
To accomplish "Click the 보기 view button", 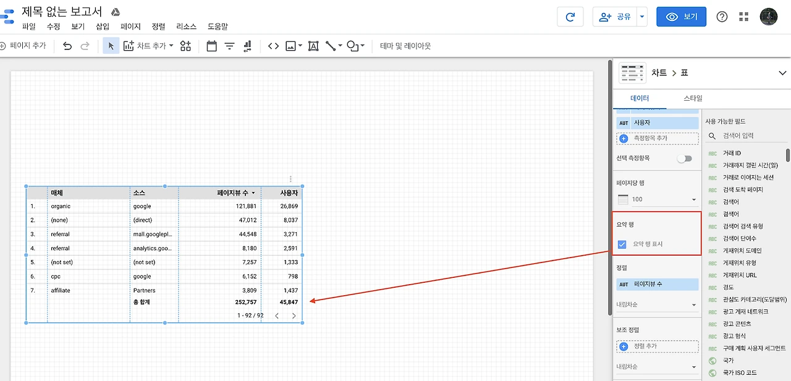I will point(681,17).
